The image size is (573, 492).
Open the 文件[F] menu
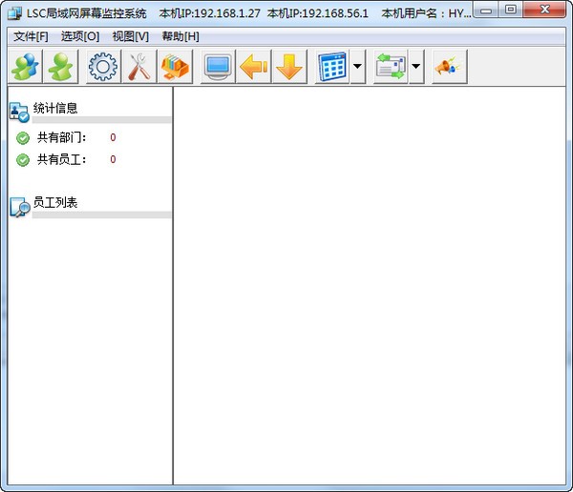[x=32, y=36]
